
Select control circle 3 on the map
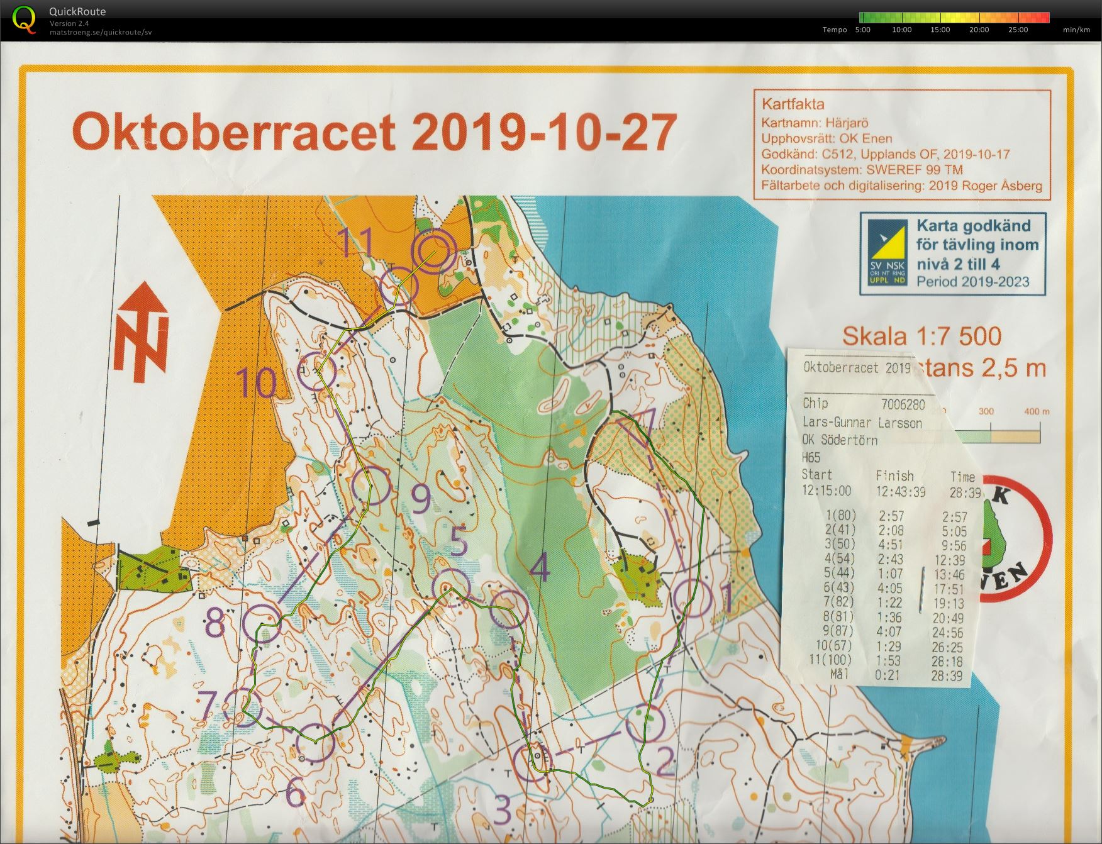tap(533, 762)
